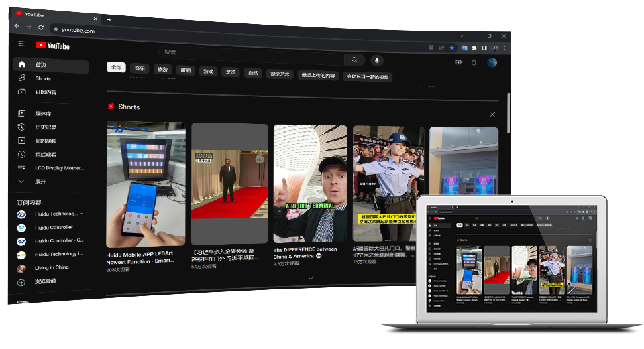Viewport: 644px width, 349px height.
Task: Click the search magnifier button
Action: click(x=354, y=60)
